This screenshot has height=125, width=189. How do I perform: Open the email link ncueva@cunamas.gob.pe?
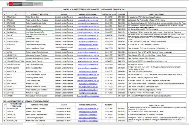point(88,20)
